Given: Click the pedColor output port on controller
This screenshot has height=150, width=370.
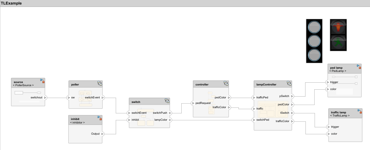Looking at the screenshot, I should [229, 98].
